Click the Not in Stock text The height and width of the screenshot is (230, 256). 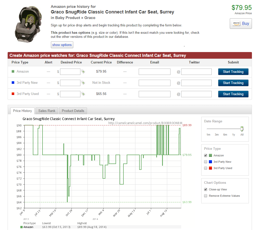pos(101,83)
